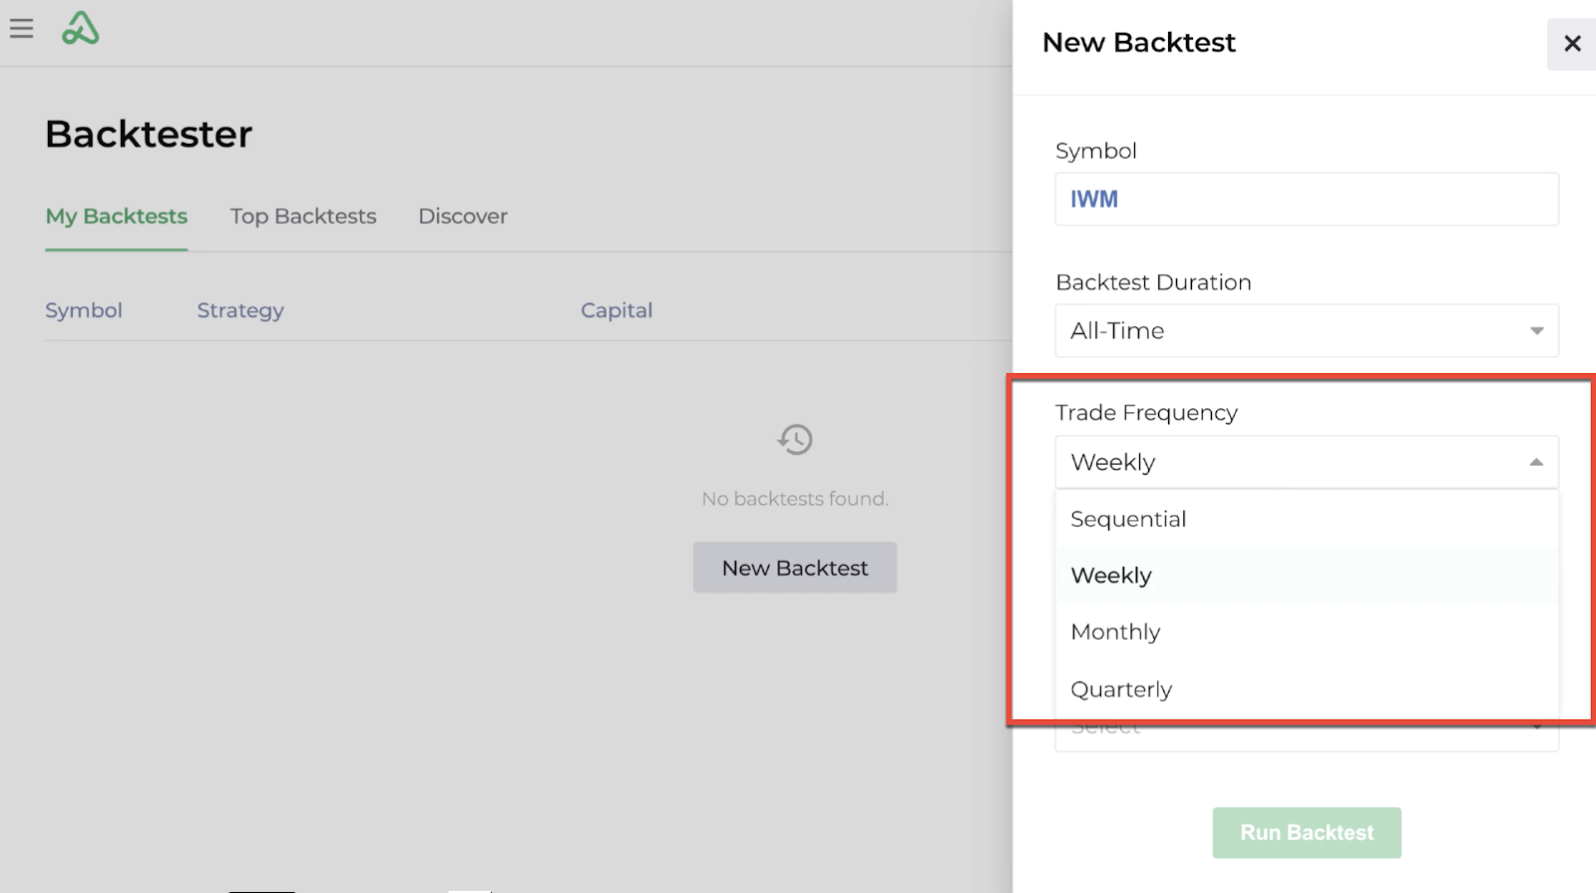Click the Symbol input field with IWM
This screenshot has width=1596, height=893.
coord(1307,199)
